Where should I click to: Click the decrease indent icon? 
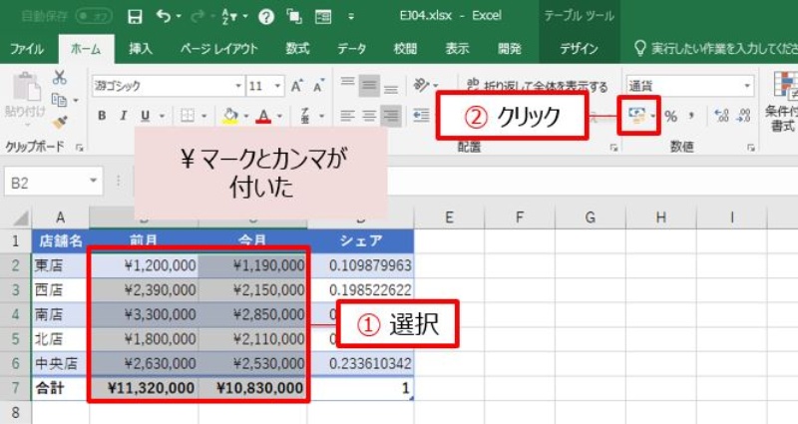(421, 116)
